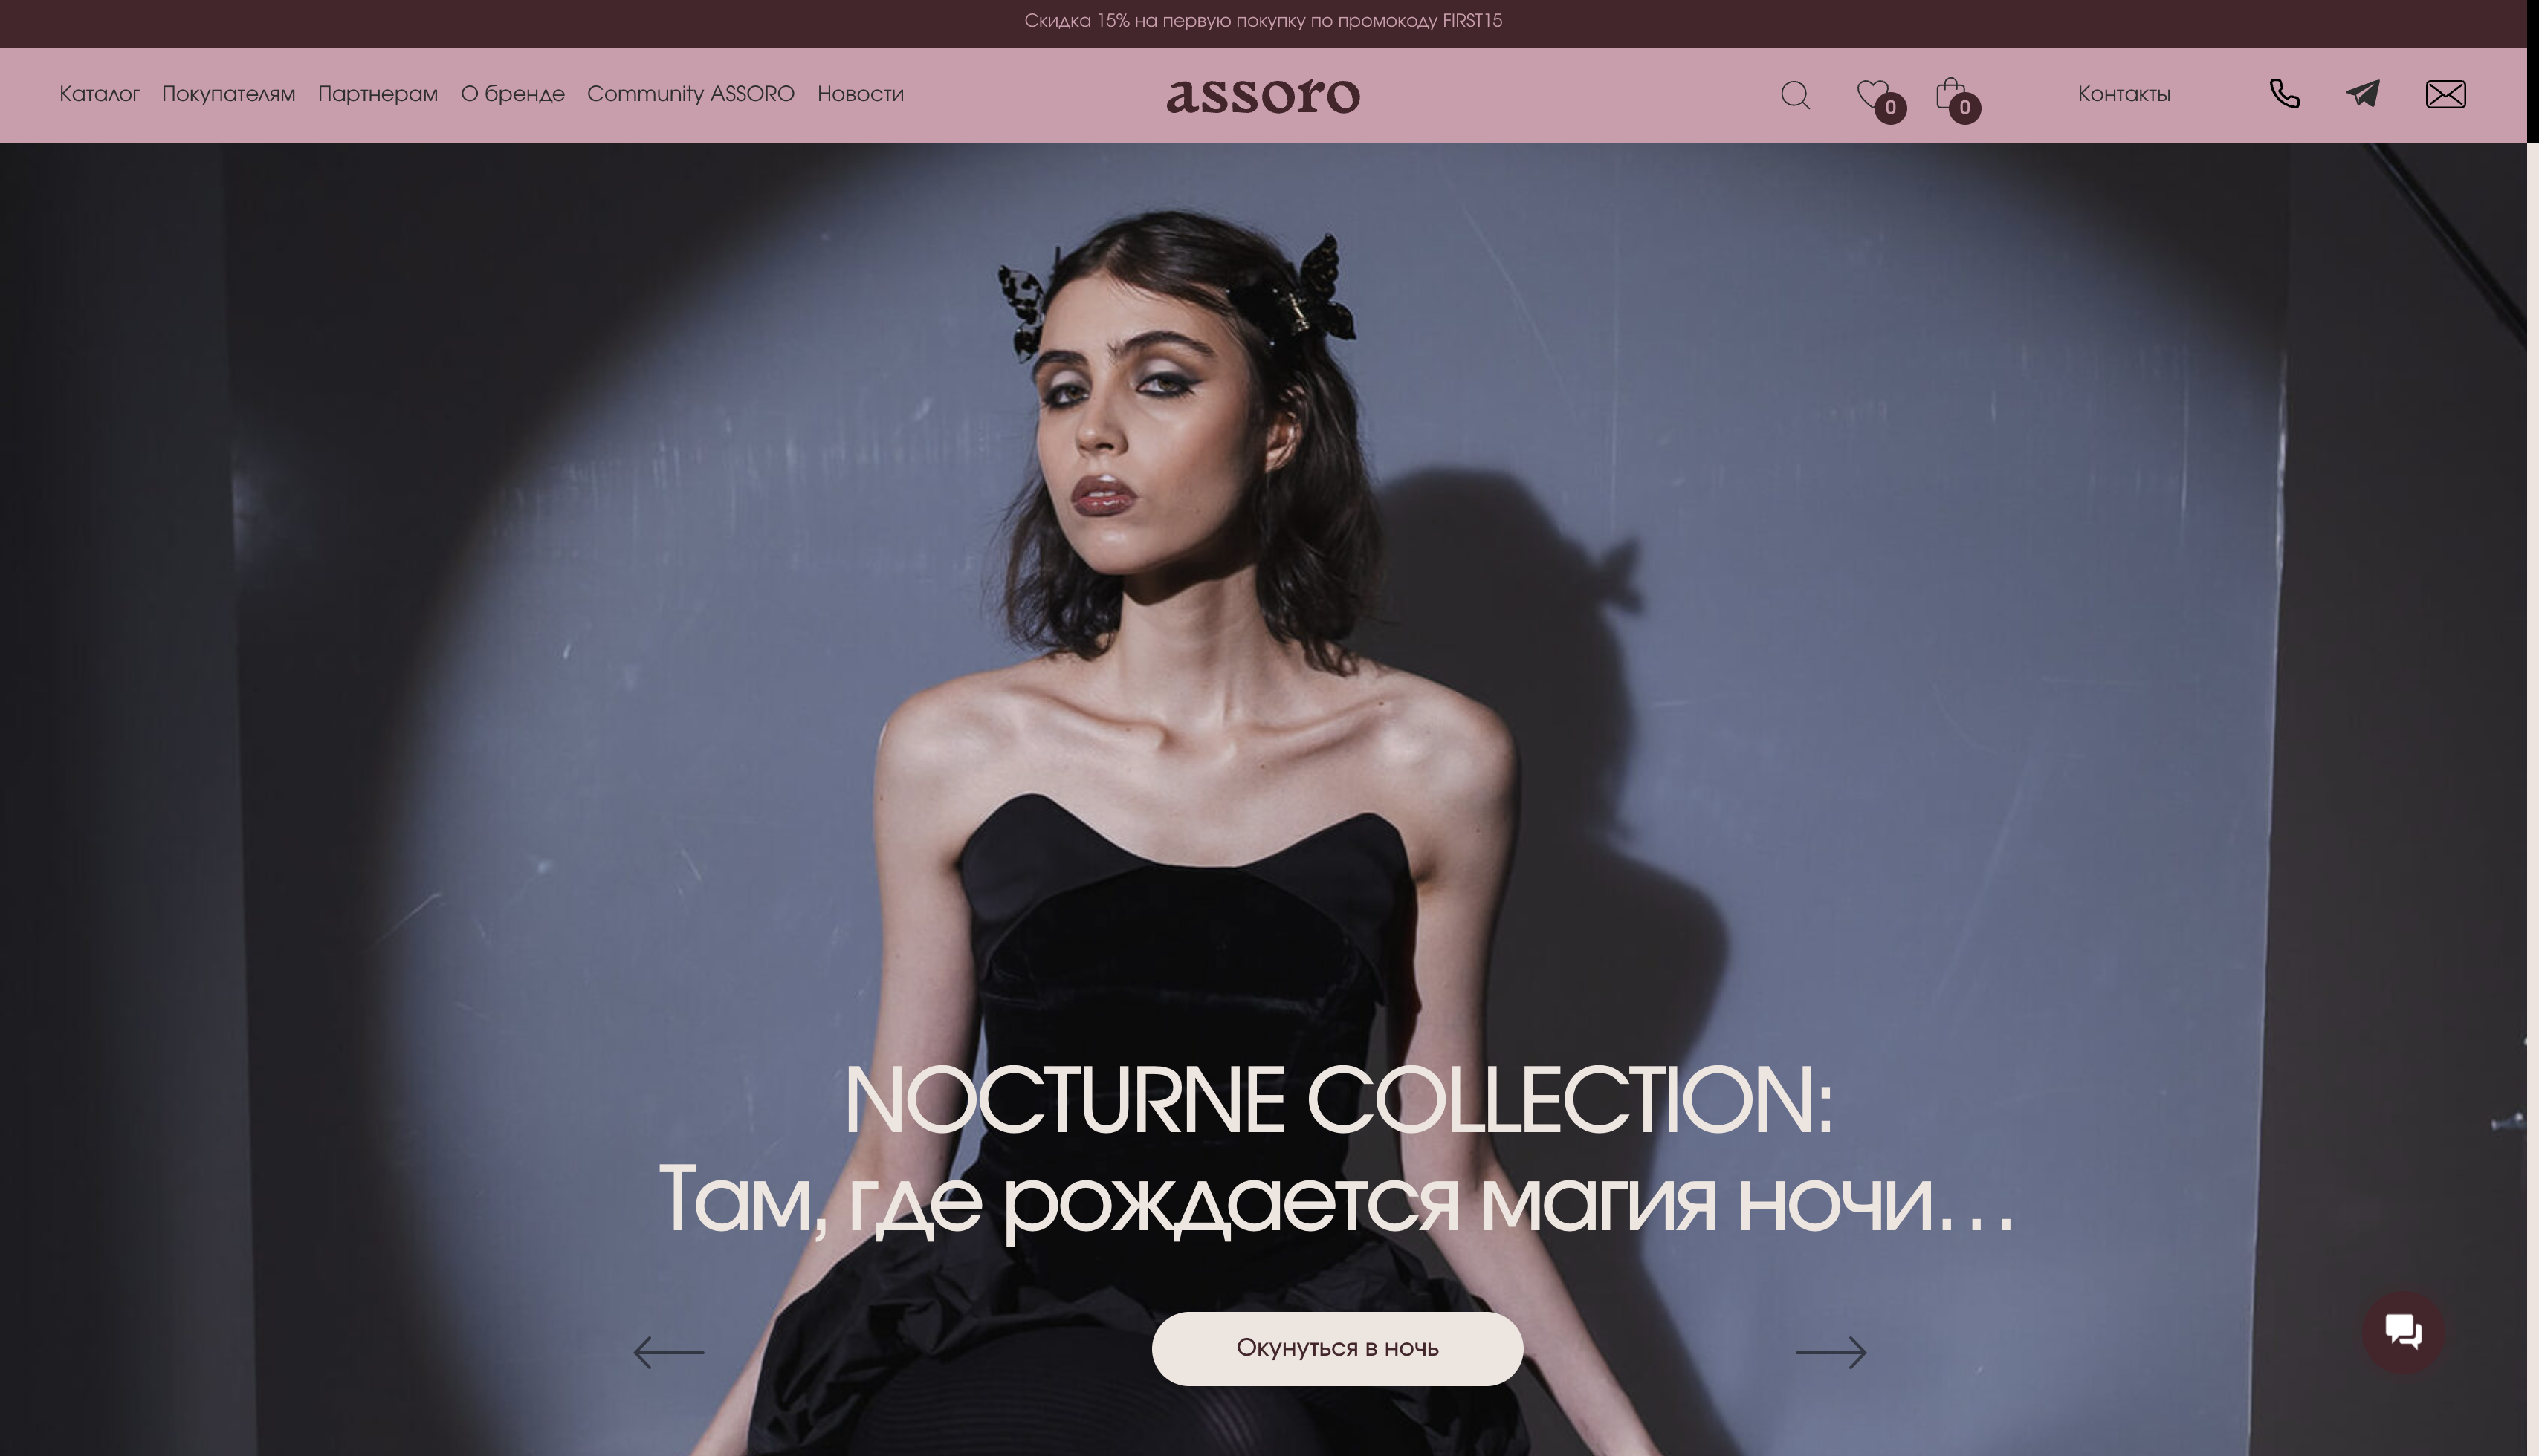Advance slider with right arrow
Screen dimensions: 2539x1456
[1831, 1352]
